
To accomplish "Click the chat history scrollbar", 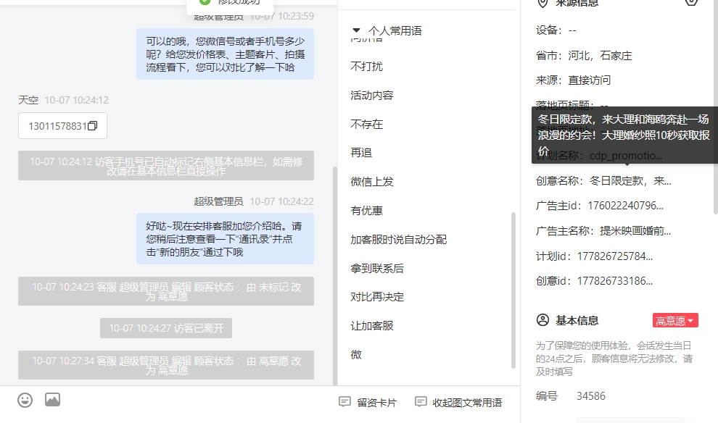I will (335, 276).
